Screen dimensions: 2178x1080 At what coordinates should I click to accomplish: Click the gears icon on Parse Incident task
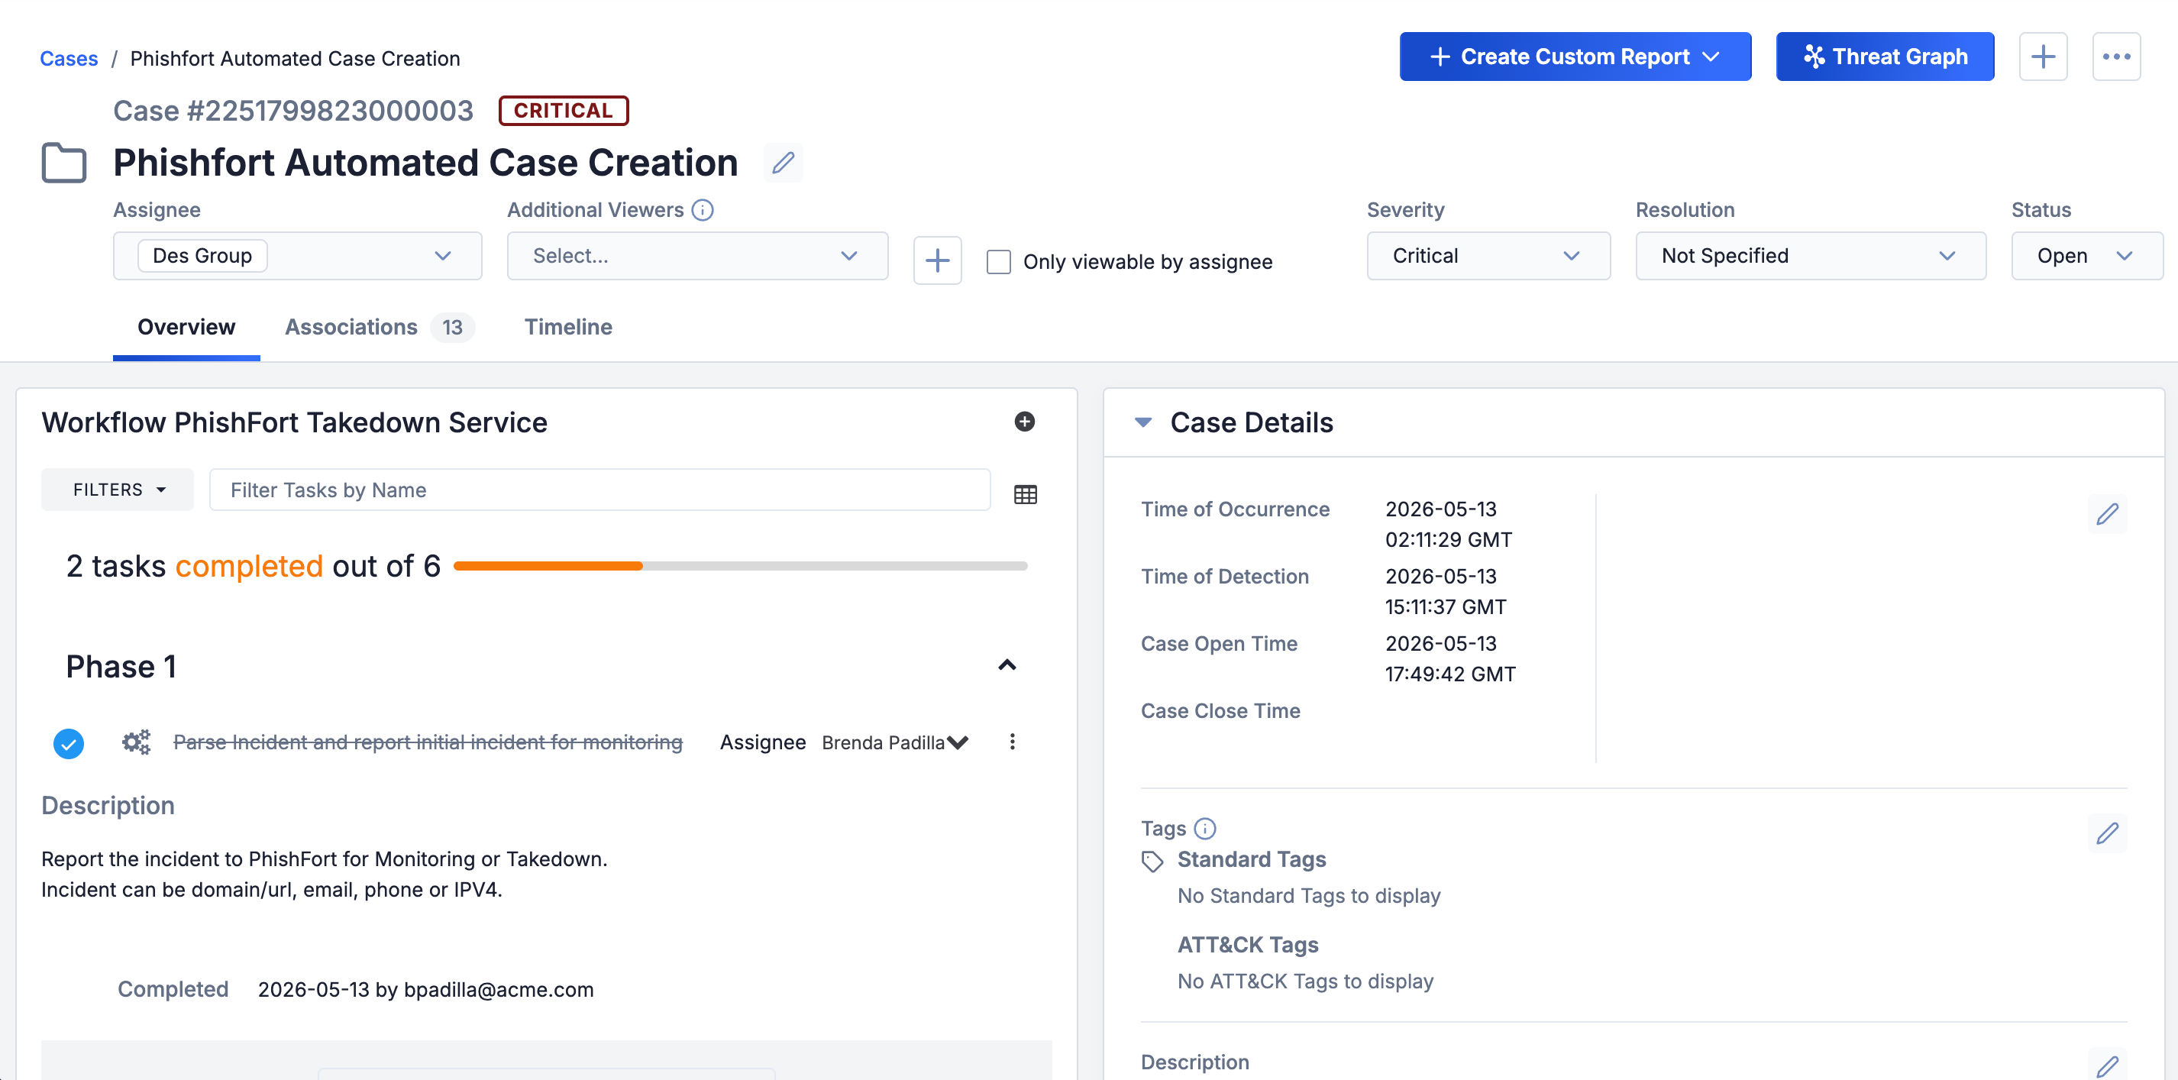[135, 742]
